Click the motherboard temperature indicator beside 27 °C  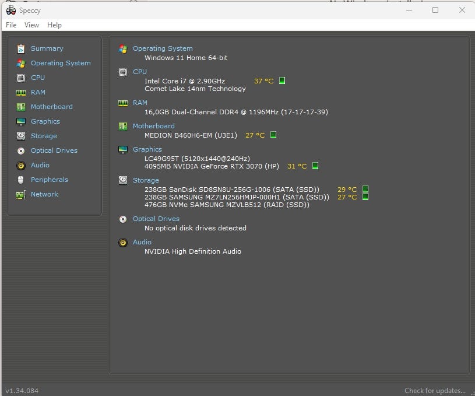[273, 135]
